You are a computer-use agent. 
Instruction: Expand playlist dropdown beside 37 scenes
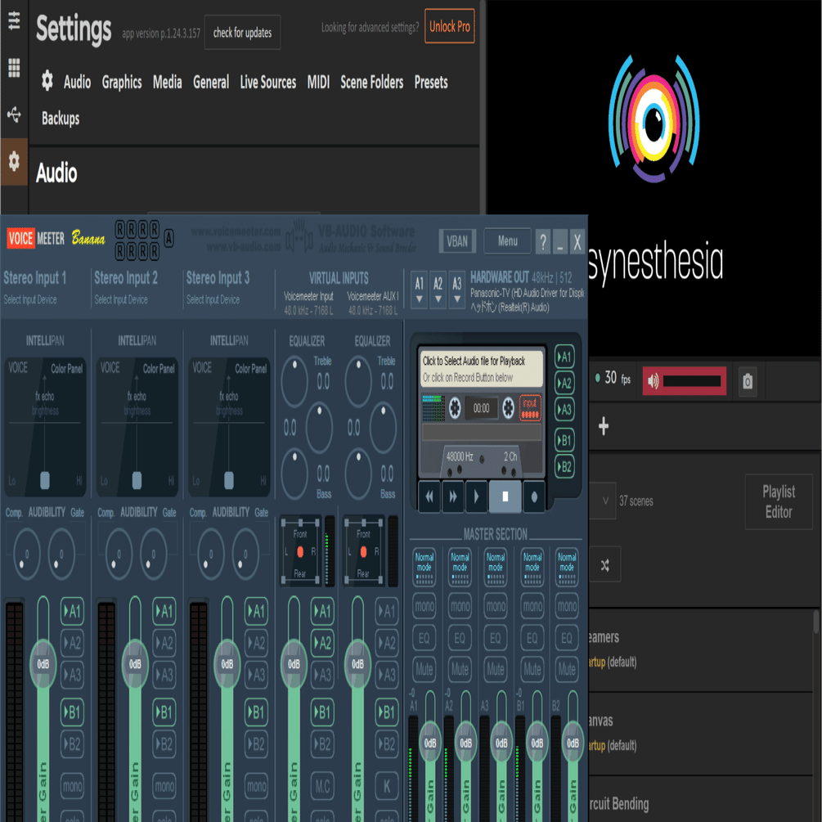pos(604,501)
